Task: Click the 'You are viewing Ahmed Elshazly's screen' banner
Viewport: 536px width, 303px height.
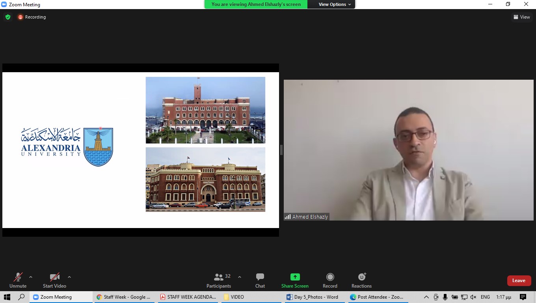Action: [x=256, y=4]
